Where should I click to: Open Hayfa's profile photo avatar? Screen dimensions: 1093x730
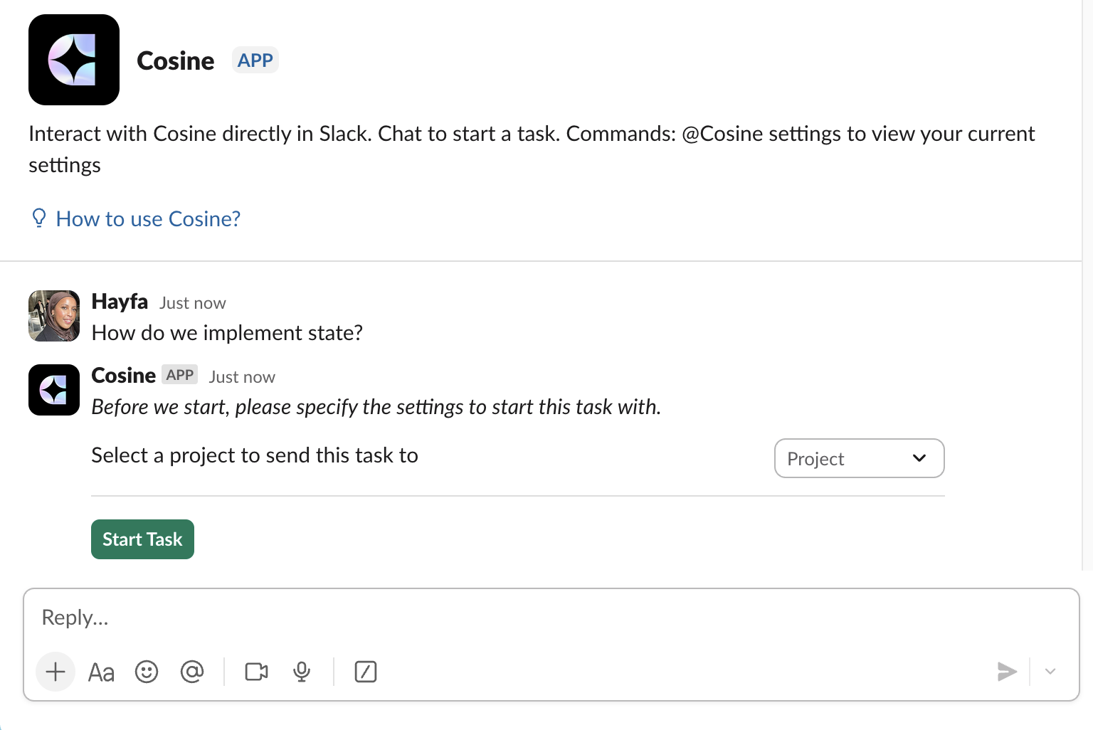click(x=54, y=316)
